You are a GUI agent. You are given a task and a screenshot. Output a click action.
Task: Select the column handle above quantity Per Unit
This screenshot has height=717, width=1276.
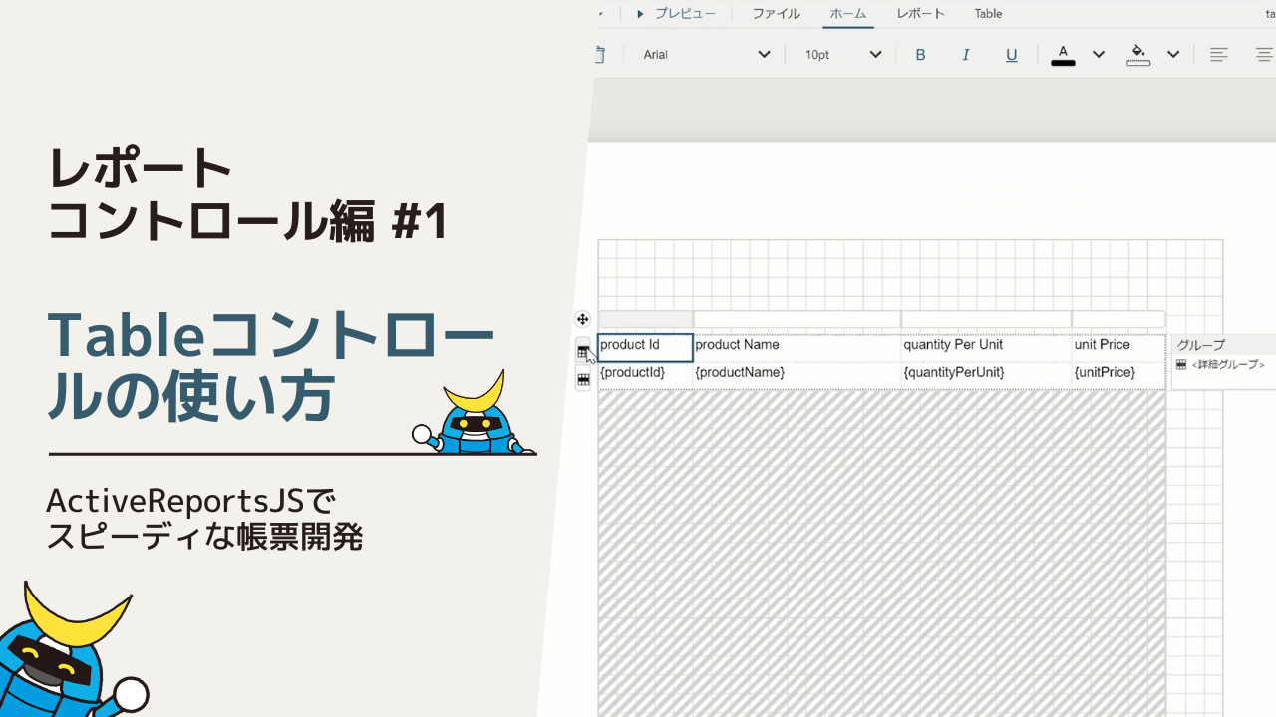[x=986, y=319]
